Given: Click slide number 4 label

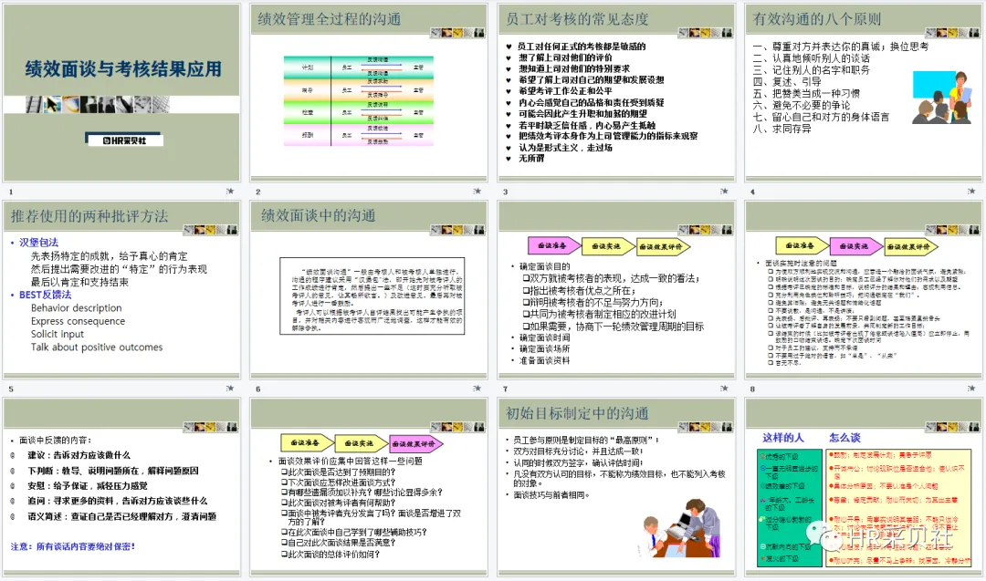Looking at the screenshot, I should pos(752,192).
